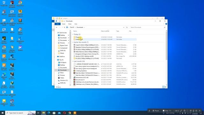Click the recorder zoom magnifier icon
Viewport: 204px width, 115px height.
185,111
